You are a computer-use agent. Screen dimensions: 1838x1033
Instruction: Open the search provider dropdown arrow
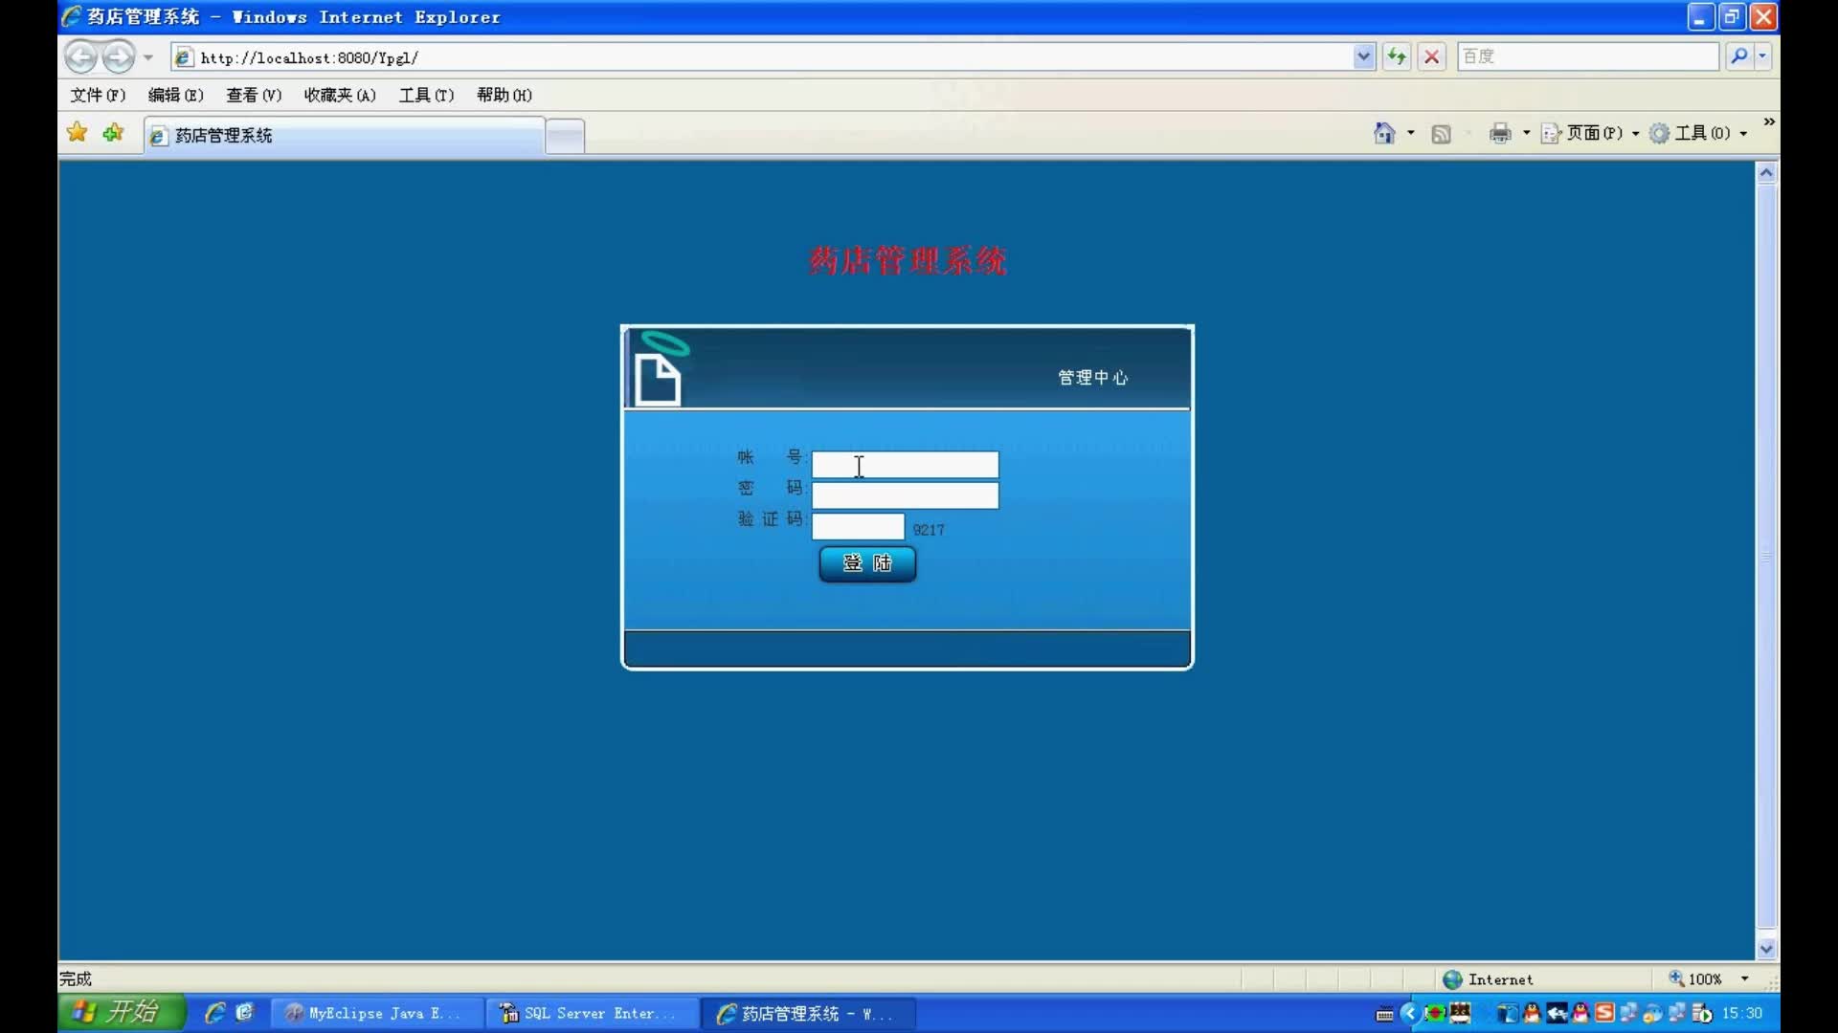[1762, 56]
